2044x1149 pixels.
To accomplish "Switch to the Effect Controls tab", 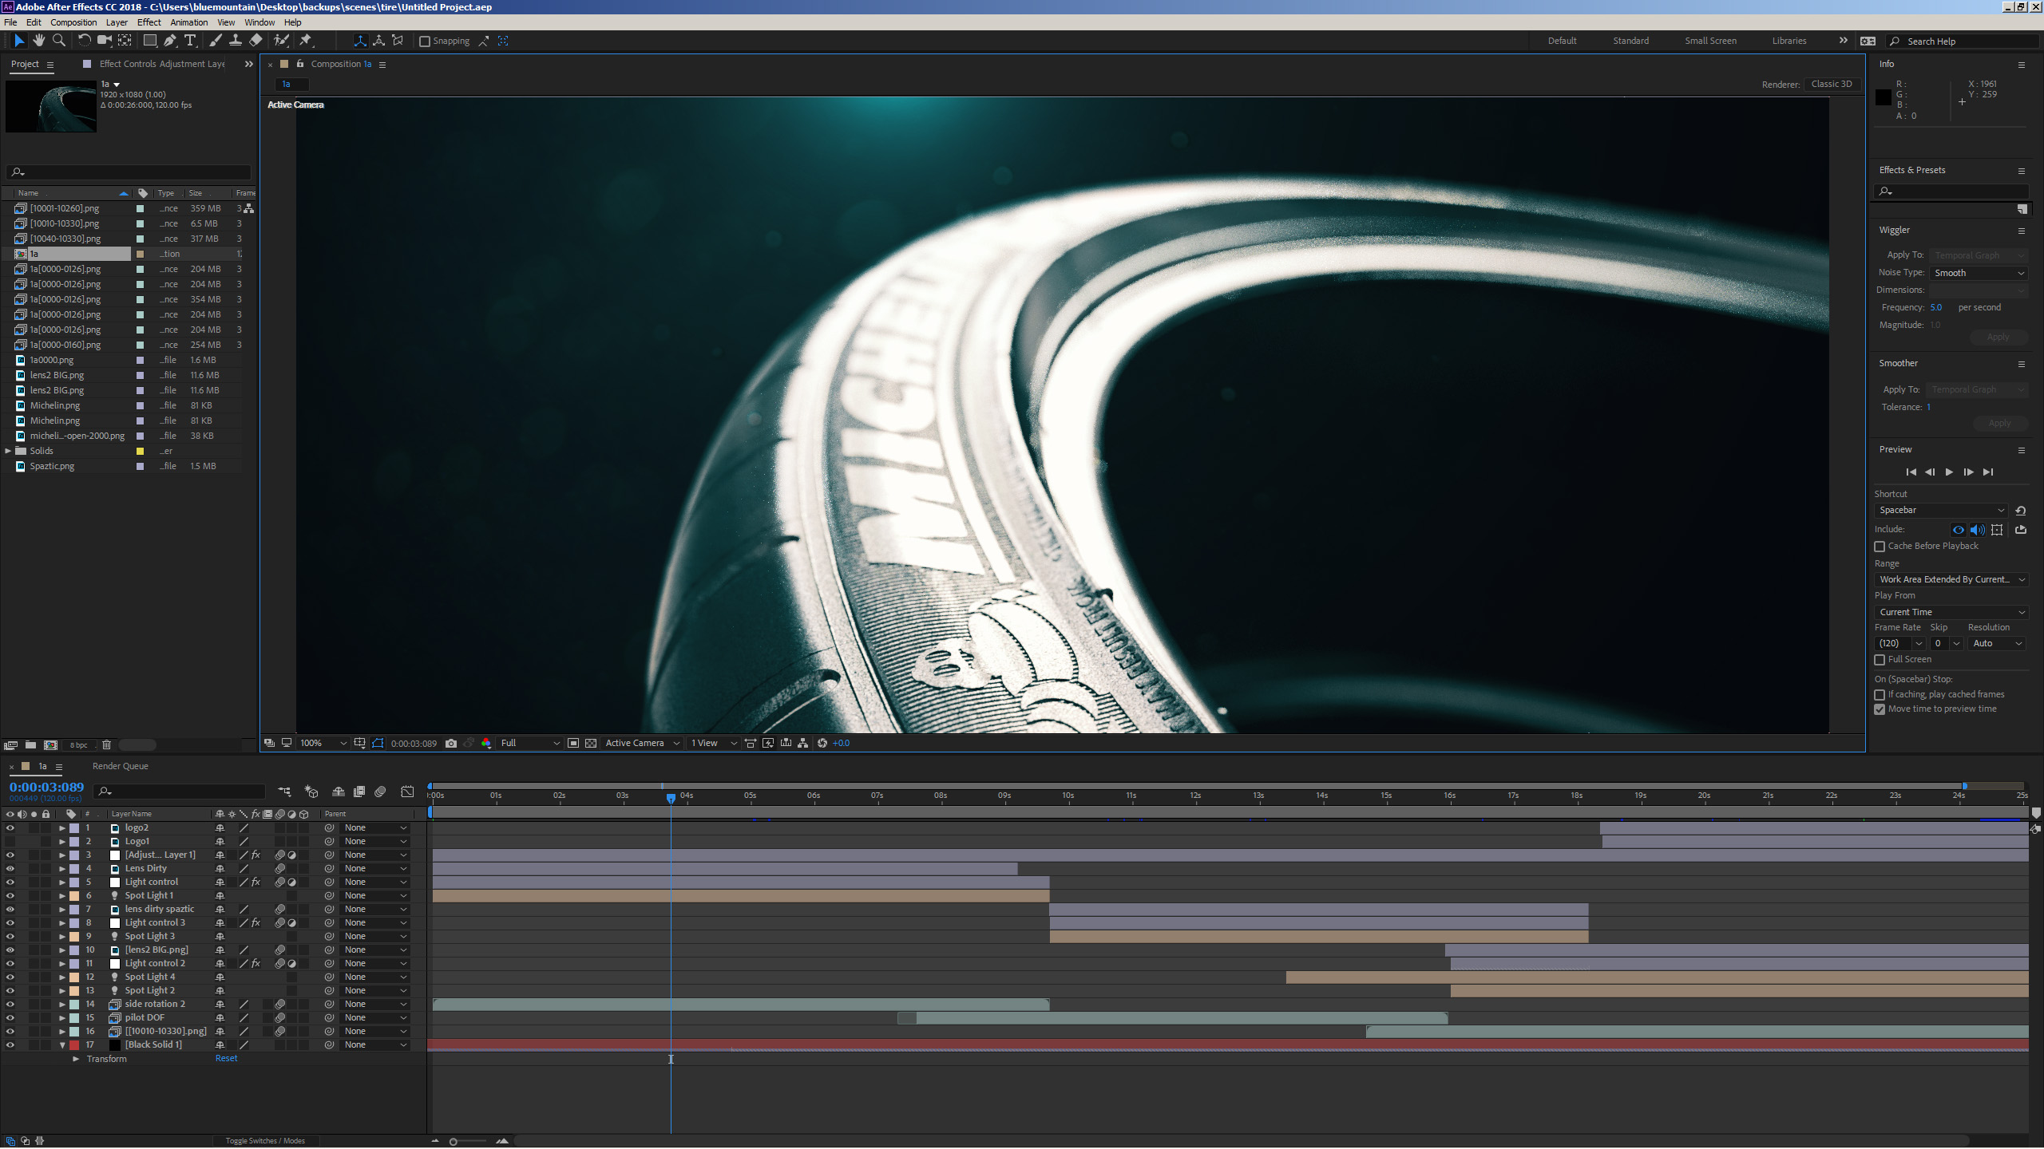I will click(125, 64).
